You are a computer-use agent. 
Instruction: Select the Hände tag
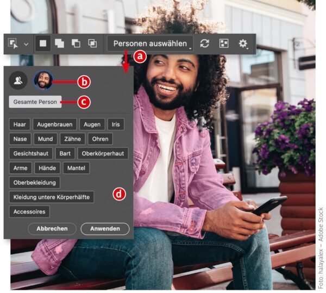[x=47, y=168]
